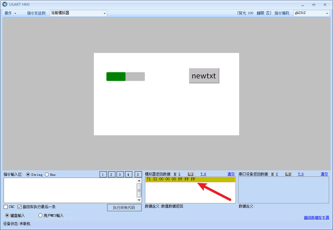The height and width of the screenshot is (230, 333).
Task: Switch serial device return data to H view
Action: (x=272, y=174)
